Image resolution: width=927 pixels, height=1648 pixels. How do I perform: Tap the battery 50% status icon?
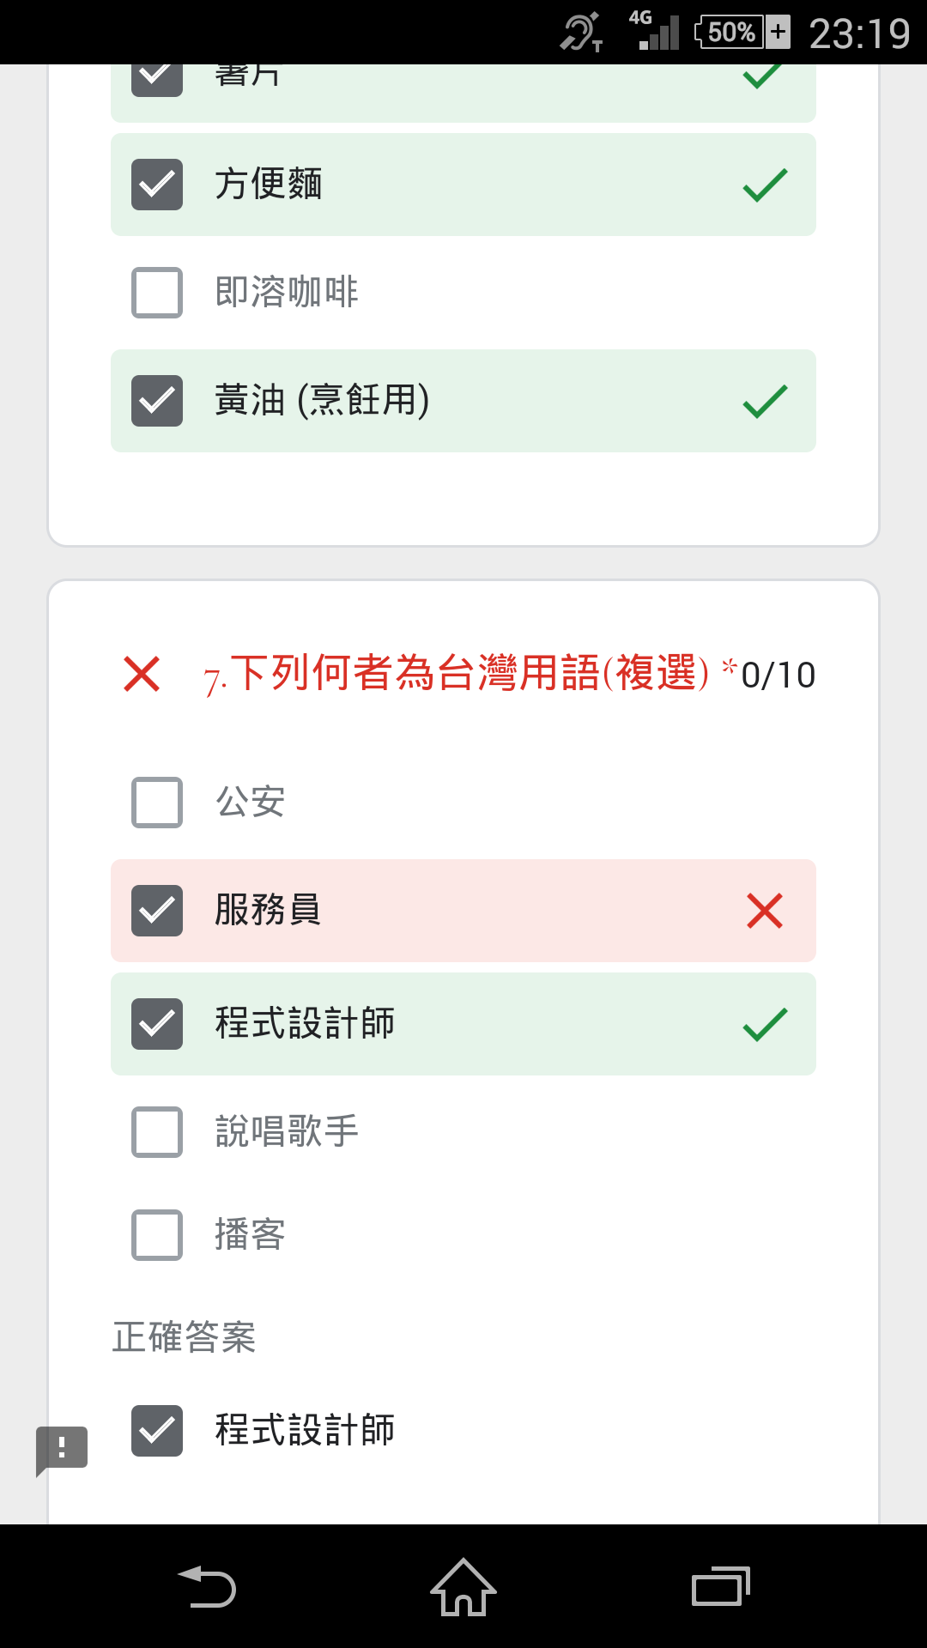pyautogui.click(x=742, y=32)
